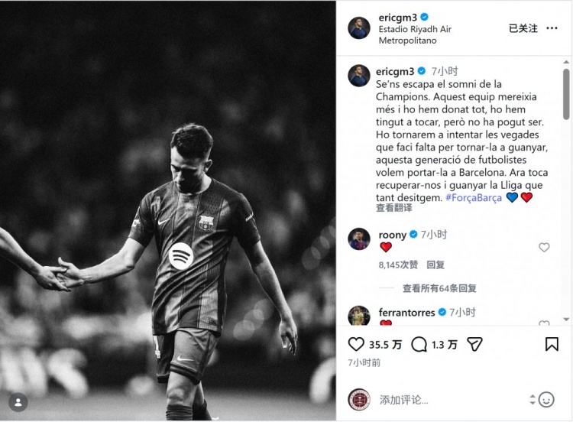The width and height of the screenshot is (573, 422).
Task: Show tagged people icon on the photo
Action: click(18, 402)
